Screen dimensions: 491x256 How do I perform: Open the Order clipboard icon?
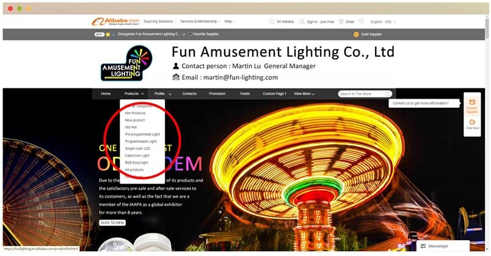click(341, 21)
